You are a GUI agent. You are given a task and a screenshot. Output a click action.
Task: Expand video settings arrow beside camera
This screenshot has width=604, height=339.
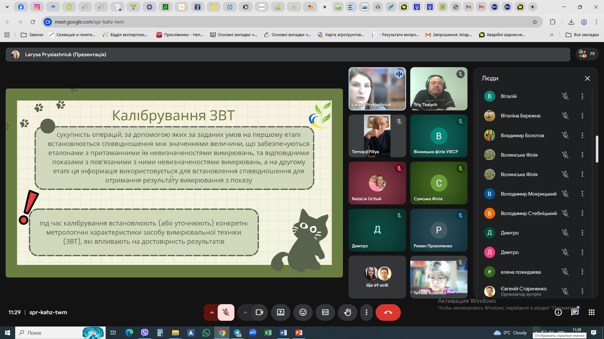click(245, 312)
